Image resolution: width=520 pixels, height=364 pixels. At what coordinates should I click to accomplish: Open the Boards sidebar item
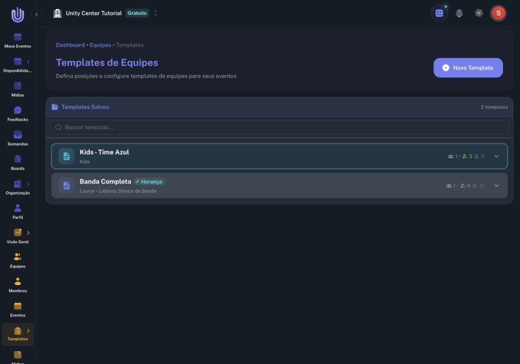pos(18,163)
